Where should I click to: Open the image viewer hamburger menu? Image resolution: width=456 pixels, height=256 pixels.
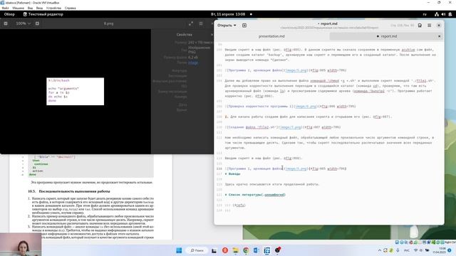(x=201, y=23)
